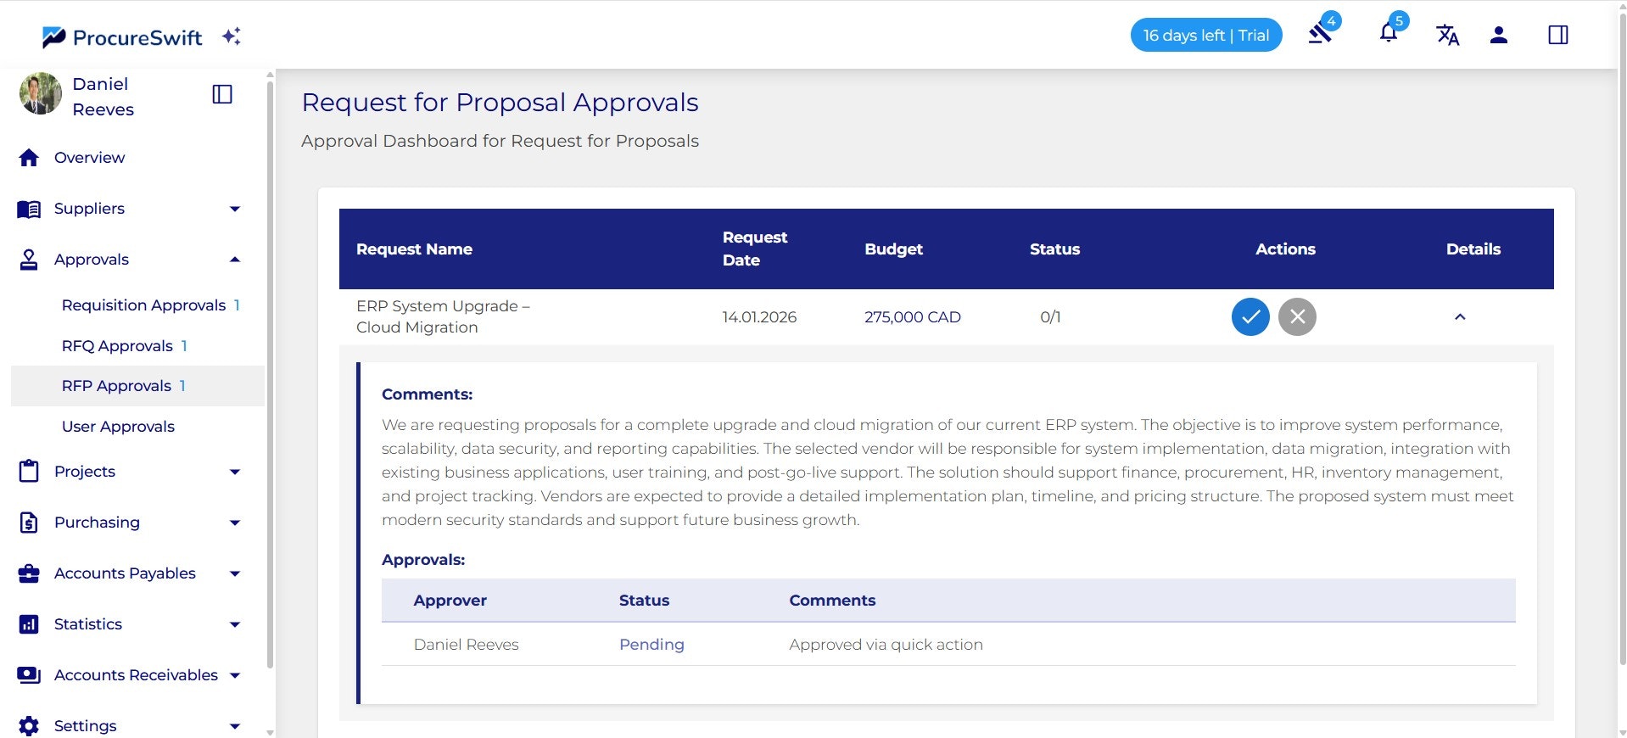Collapse the Approvals menu arrow
The width and height of the screenshot is (1627, 738).
(x=235, y=260)
